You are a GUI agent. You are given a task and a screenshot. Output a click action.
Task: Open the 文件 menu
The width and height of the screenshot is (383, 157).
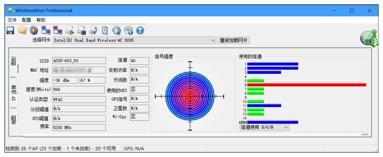(12, 20)
